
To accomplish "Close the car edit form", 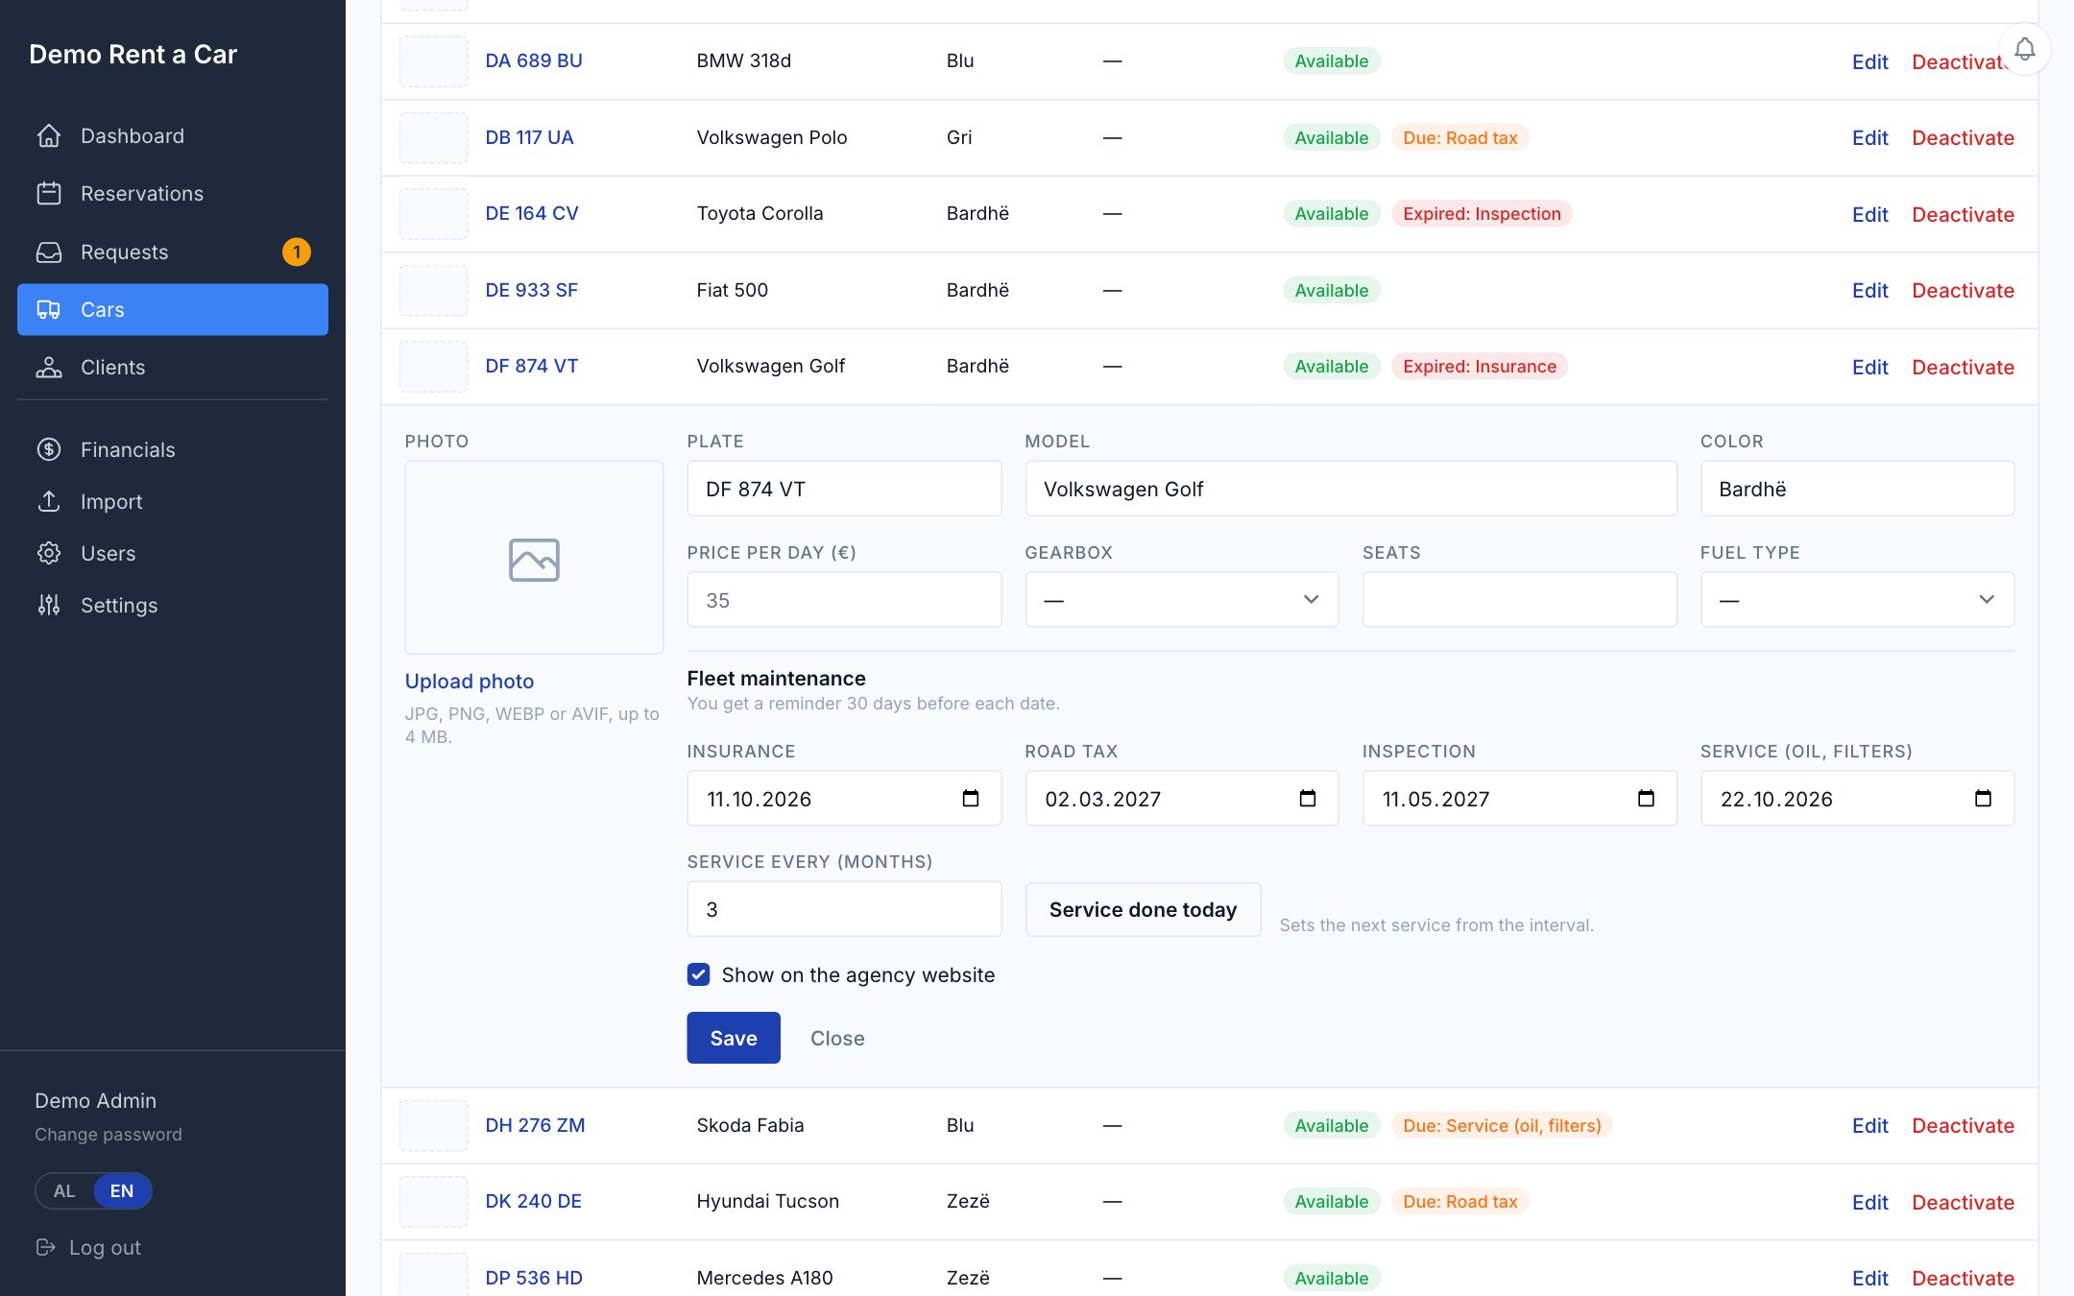I will pos(837,1038).
